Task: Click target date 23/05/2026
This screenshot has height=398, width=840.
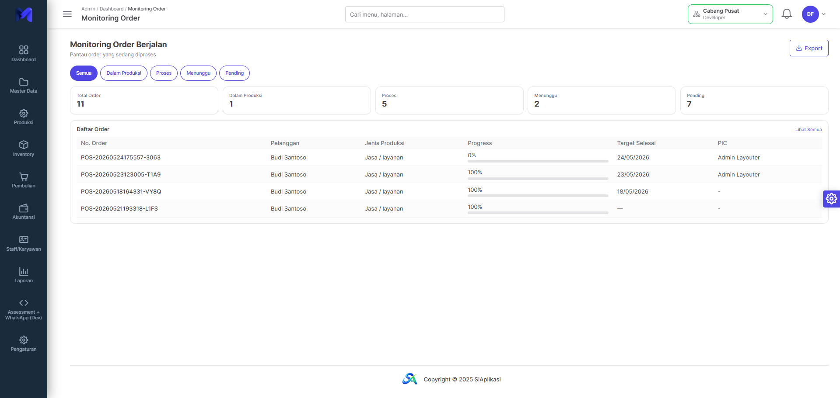Action: [x=633, y=174]
